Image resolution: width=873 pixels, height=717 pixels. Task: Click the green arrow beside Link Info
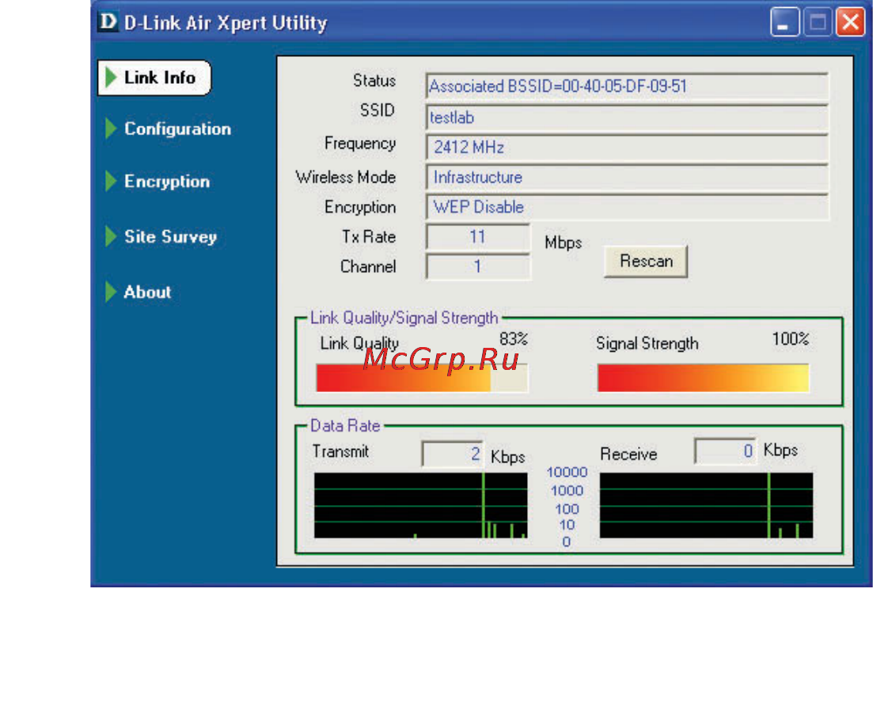coord(111,77)
